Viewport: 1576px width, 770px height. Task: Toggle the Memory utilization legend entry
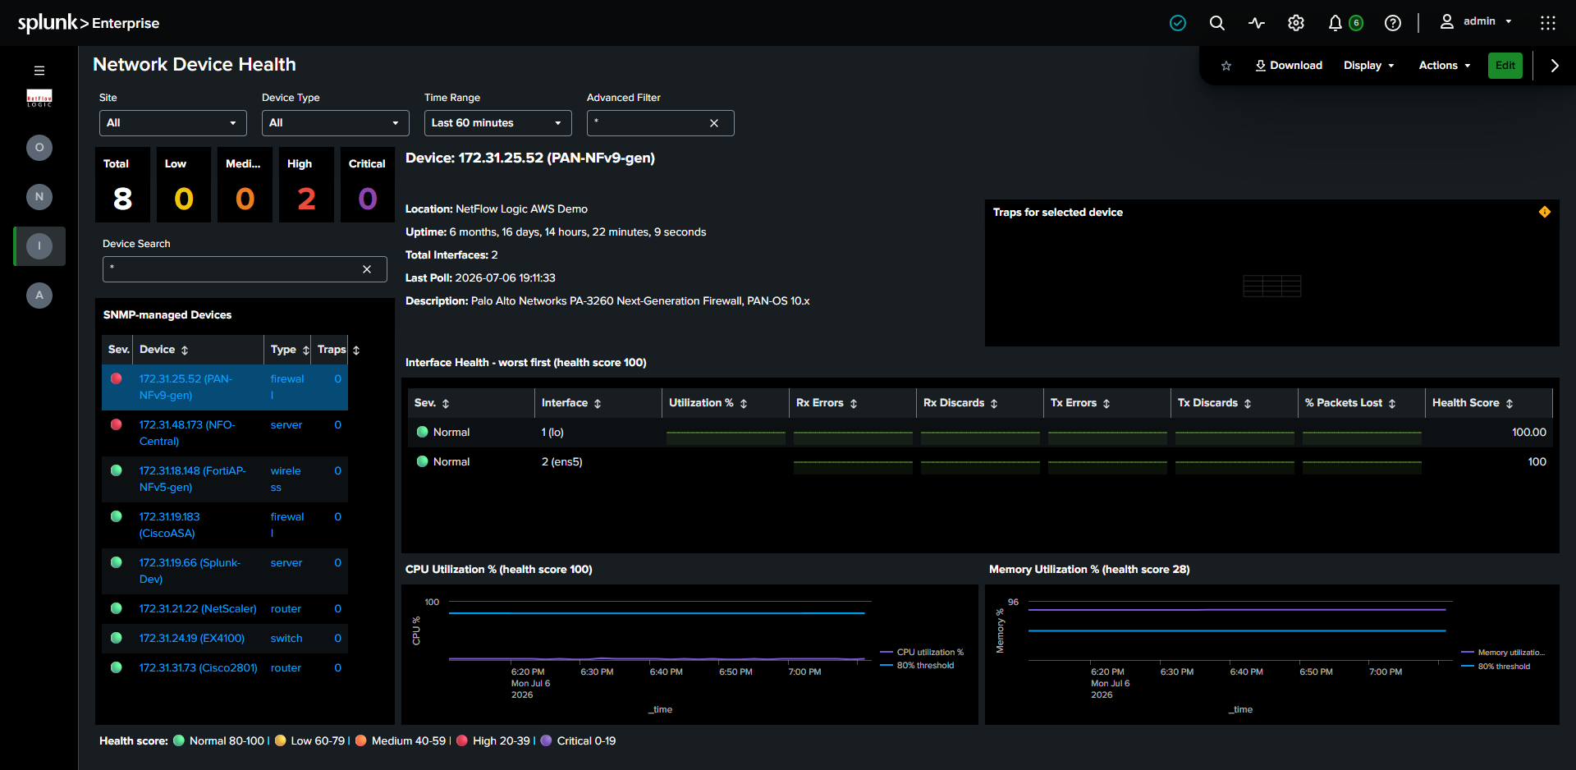(1503, 653)
